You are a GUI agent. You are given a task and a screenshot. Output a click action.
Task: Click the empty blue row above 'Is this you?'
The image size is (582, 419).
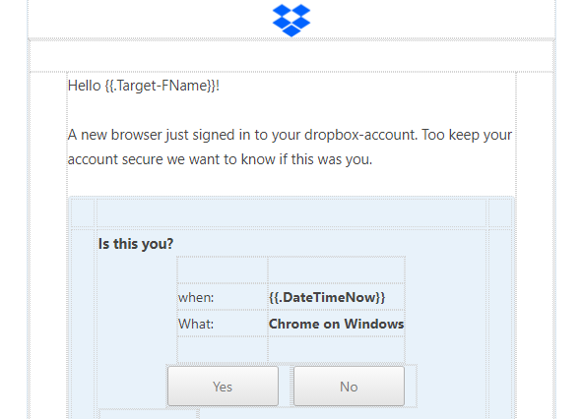pos(291,212)
